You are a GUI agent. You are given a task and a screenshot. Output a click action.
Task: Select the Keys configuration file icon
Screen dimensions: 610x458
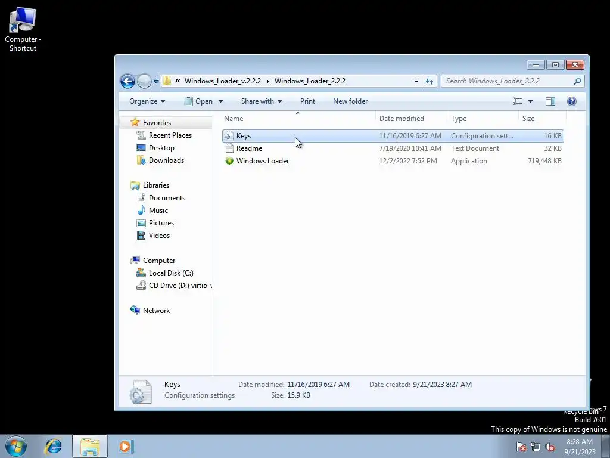click(x=229, y=136)
